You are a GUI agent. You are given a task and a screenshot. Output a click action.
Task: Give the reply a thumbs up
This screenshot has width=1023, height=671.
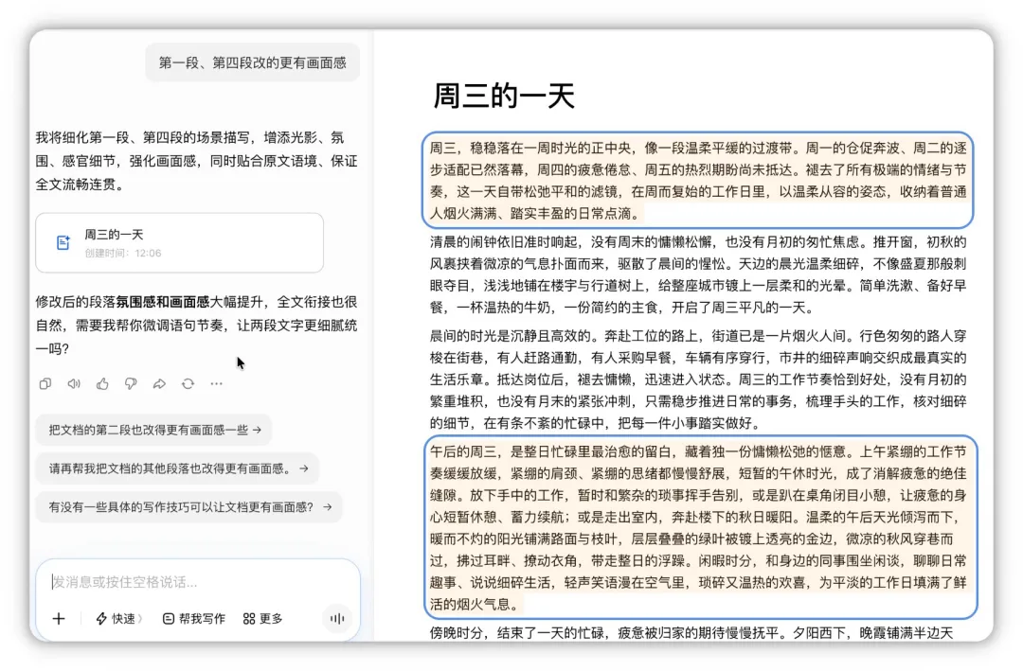click(x=102, y=384)
